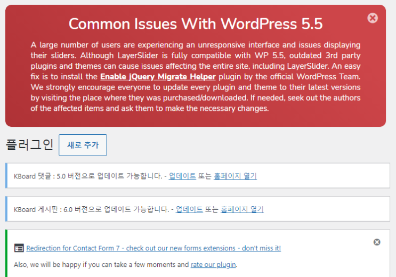Open 홈페이지 열기 in KBoard 게시판 notice

(242, 209)
